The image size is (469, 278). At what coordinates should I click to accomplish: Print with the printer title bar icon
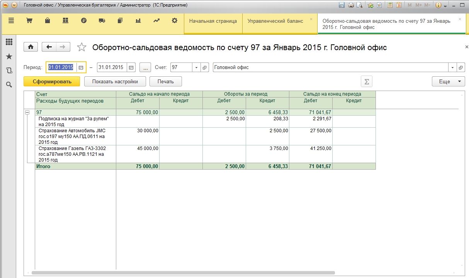pyautogui.click(x=351, y=5)
